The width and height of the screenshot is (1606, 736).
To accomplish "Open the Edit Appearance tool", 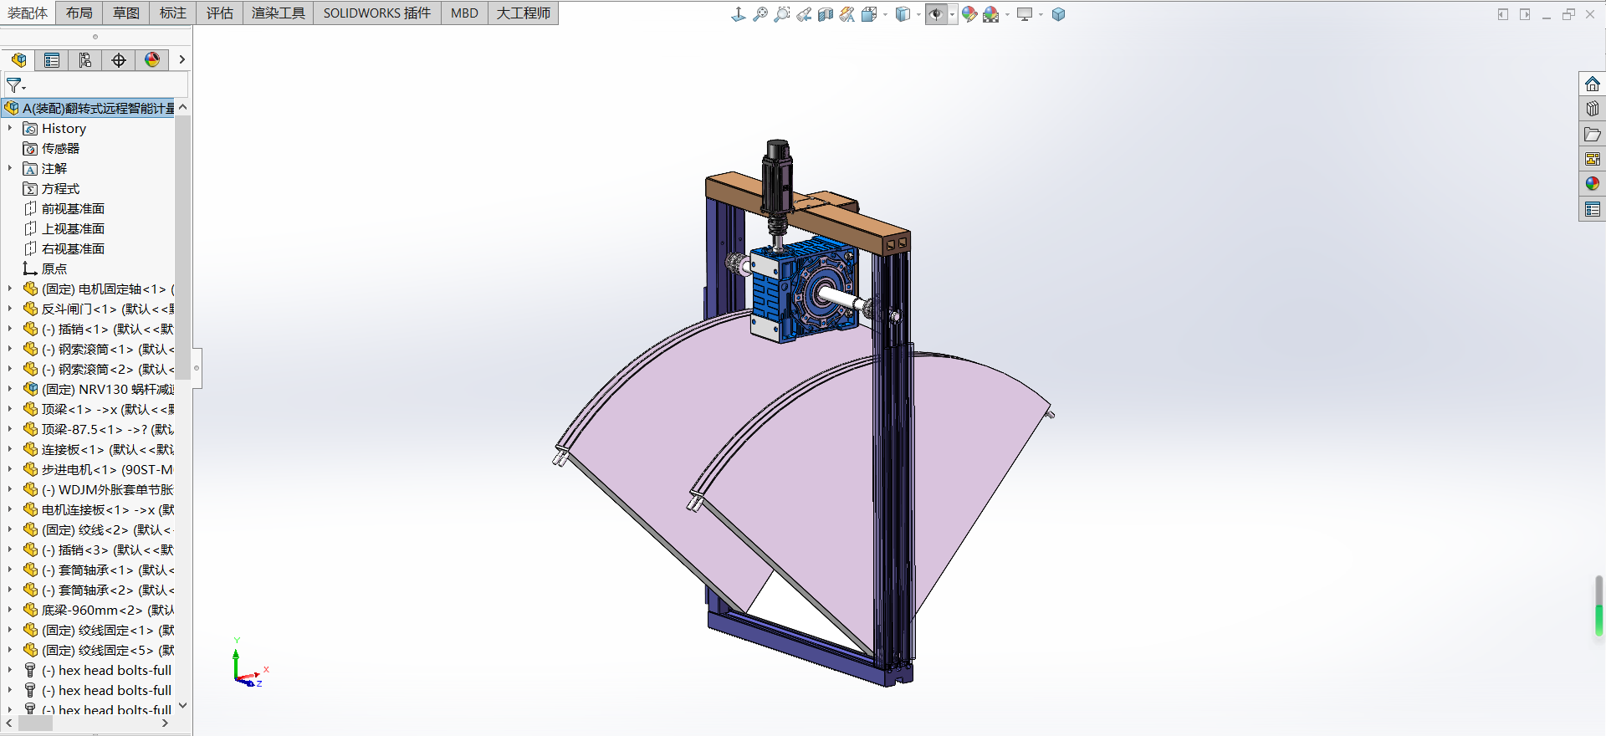I will point(969,14).
